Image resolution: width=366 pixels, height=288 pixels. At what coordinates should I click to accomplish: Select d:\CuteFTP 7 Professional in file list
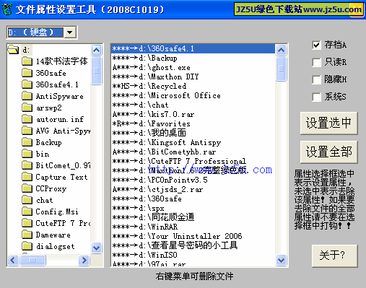click(193, 161)
